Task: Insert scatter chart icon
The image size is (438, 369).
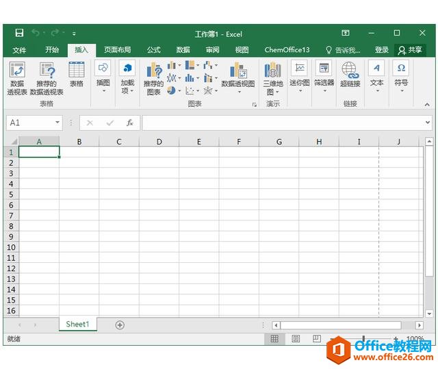Action: coord(190,90)
